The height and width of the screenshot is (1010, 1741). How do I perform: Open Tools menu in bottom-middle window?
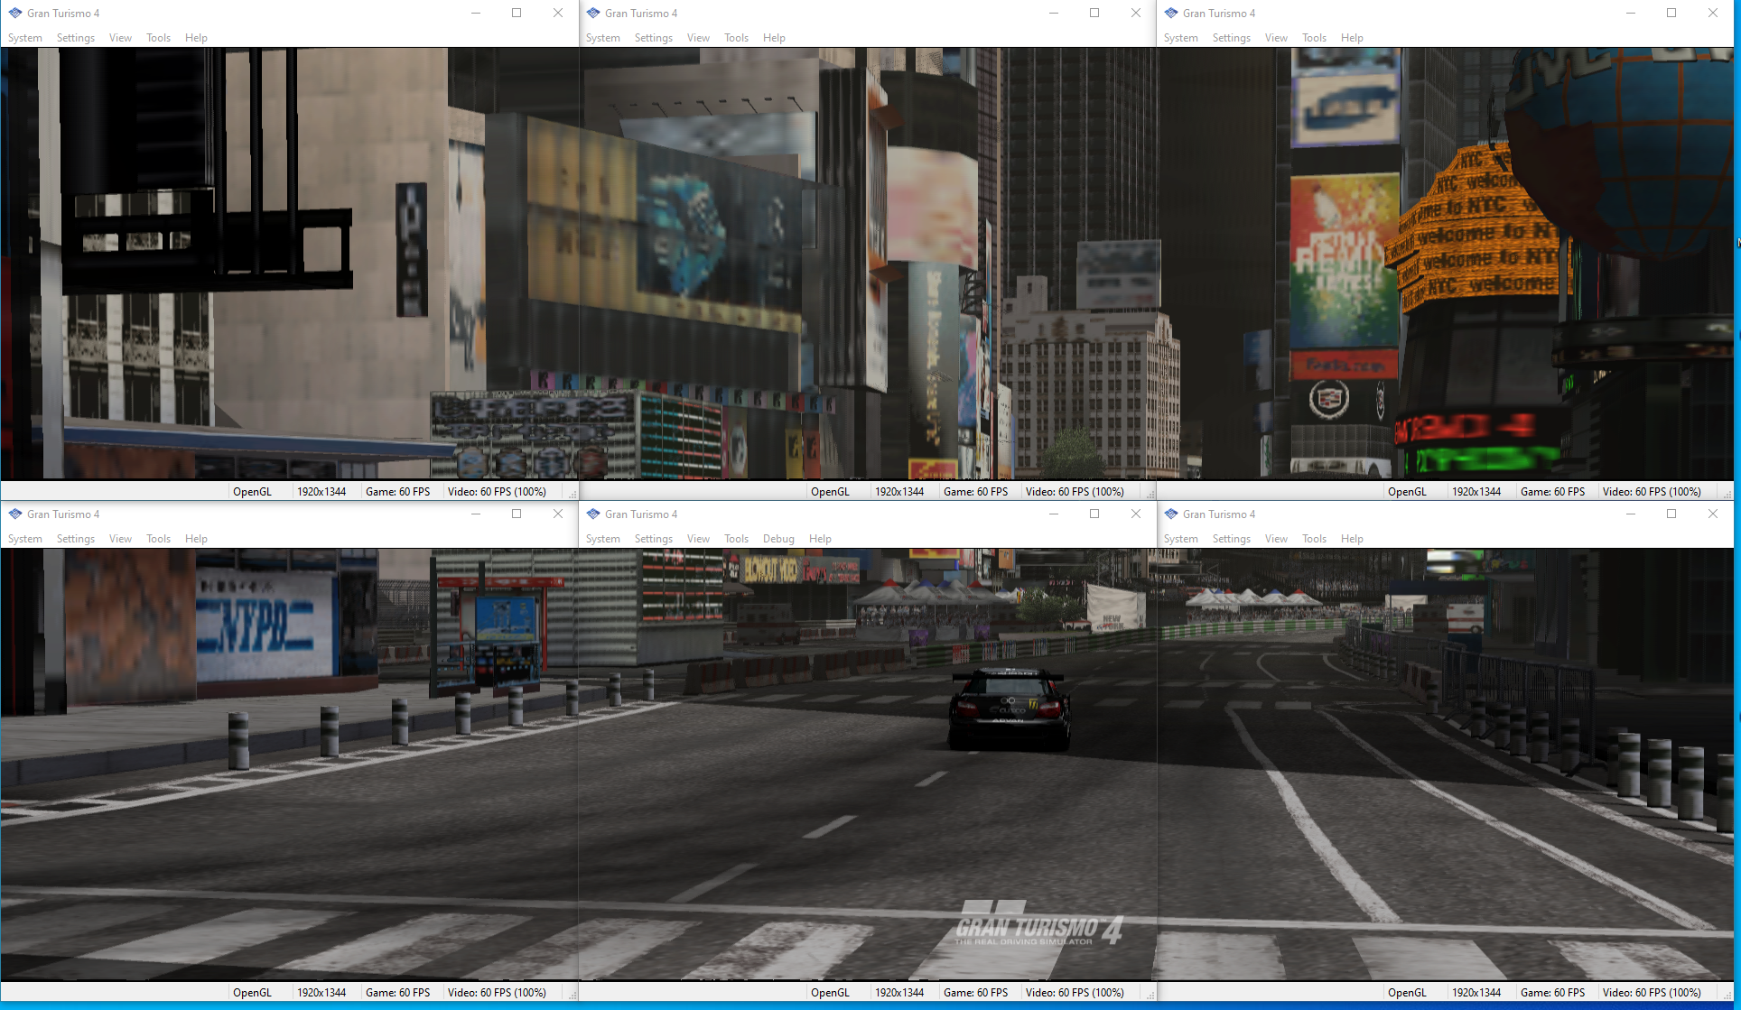[737, 539]
